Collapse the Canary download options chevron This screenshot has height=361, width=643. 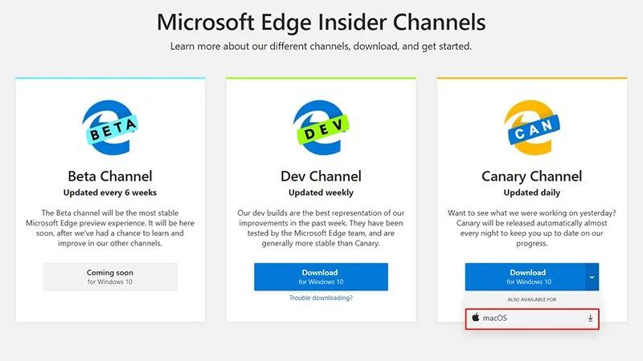[592, 277]
